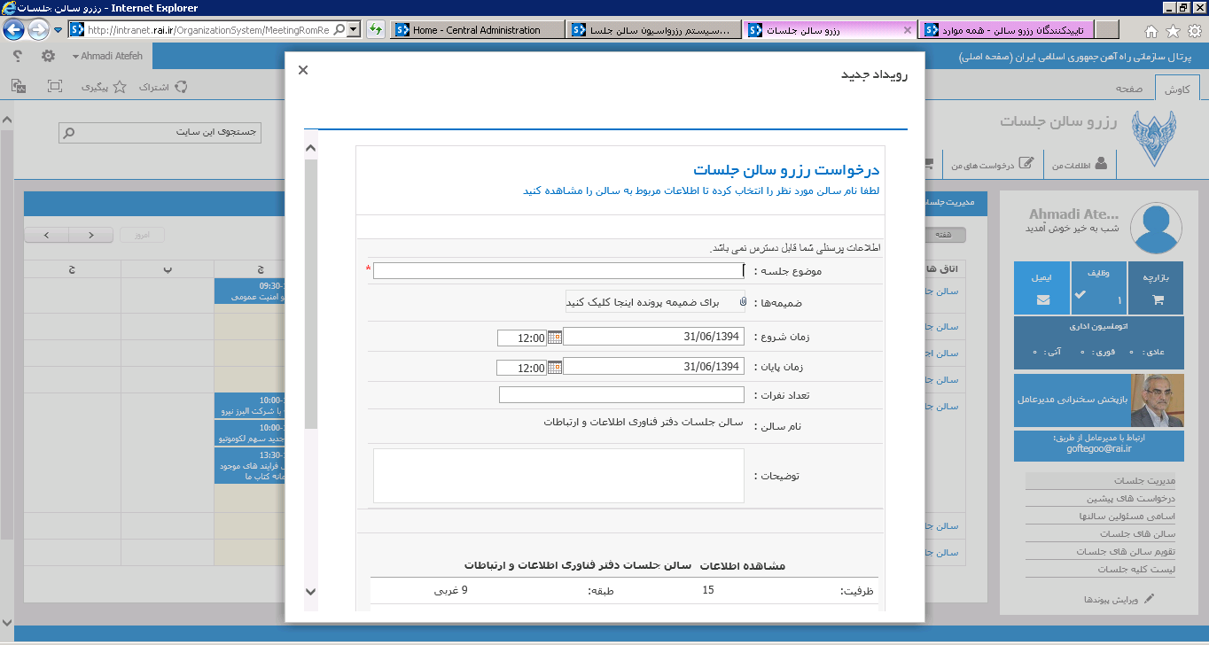The width and height of the screenshot is (1209, 645).
Task: Click the browser Home icon
Action: (1150, 31)
